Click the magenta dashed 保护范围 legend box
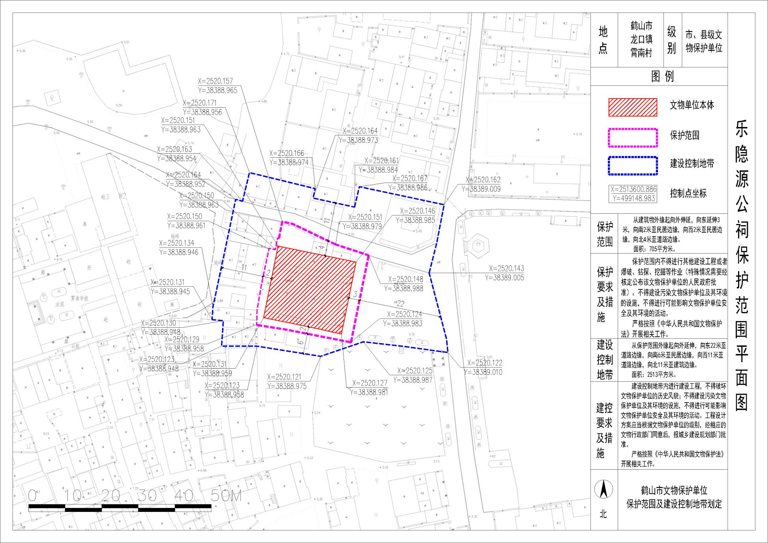The width and height of the screenshot is (768, 543). point(633,138)
